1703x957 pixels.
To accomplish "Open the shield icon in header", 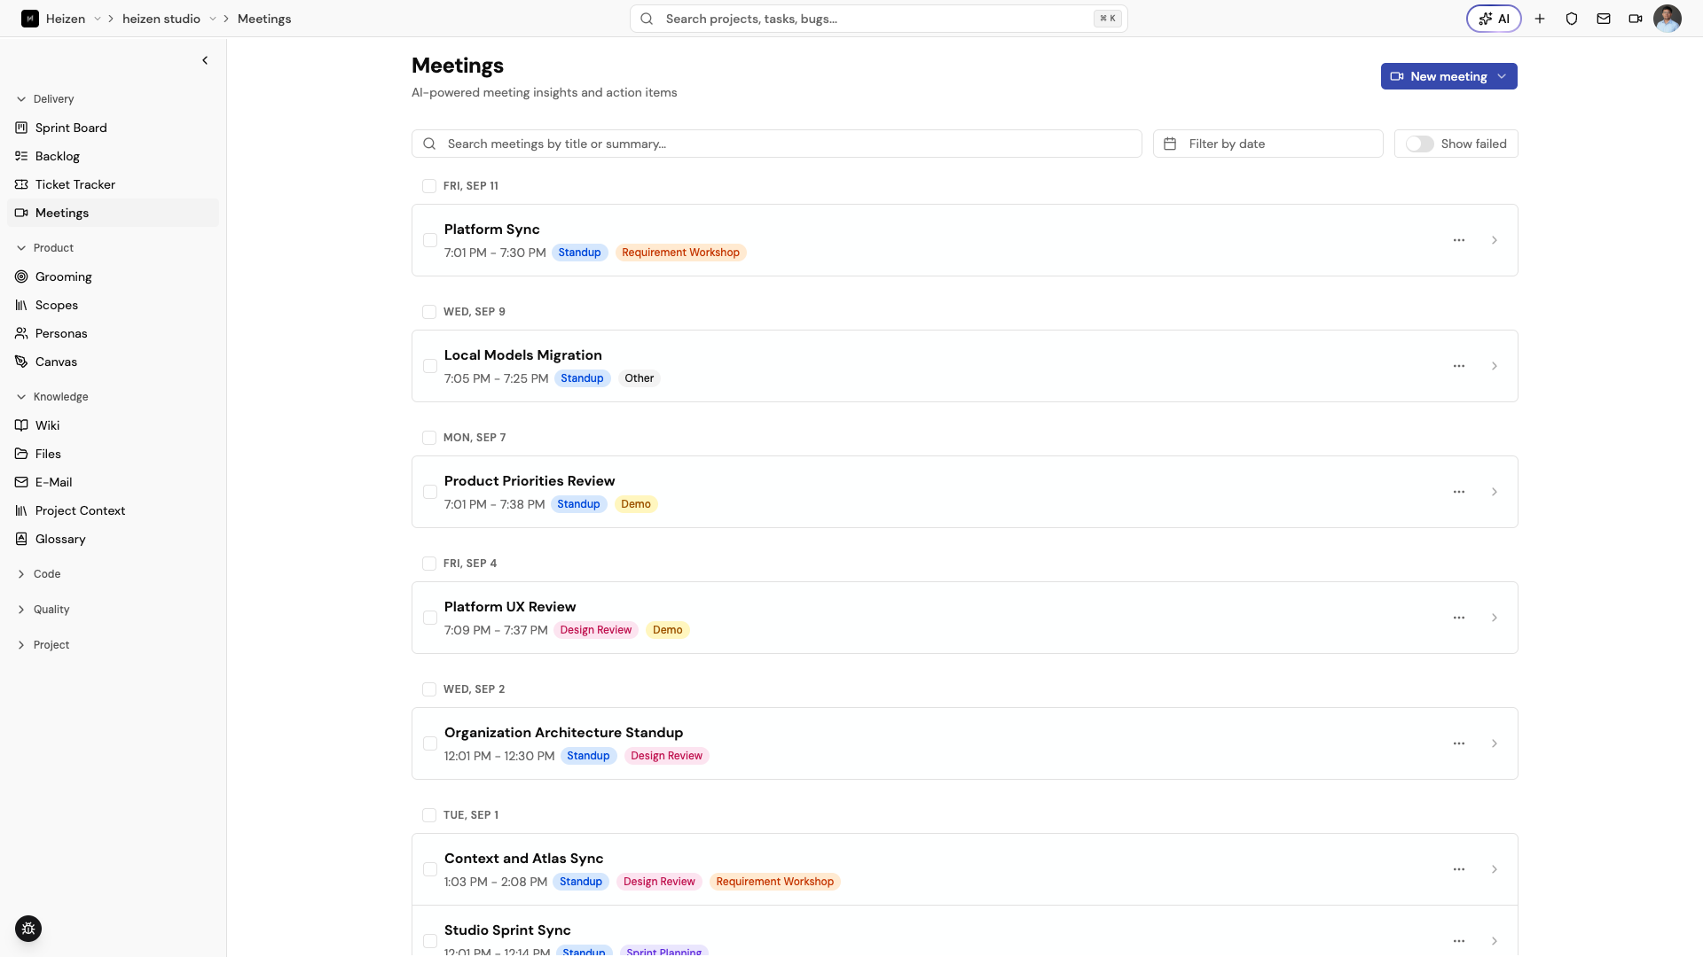I will pyautogui.click(x=1572, y=19).
